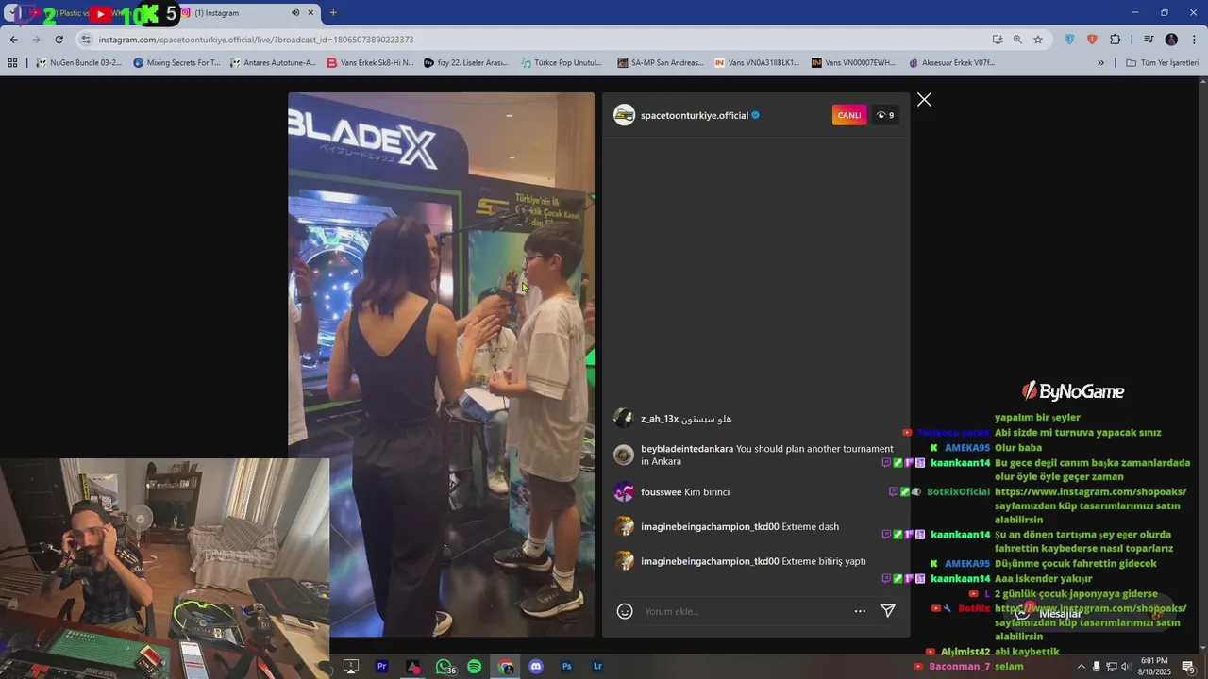This screenshot has height=679, width=1208.
Task: Open the Extensions puzzle icon
Action: coord(1116,40)
